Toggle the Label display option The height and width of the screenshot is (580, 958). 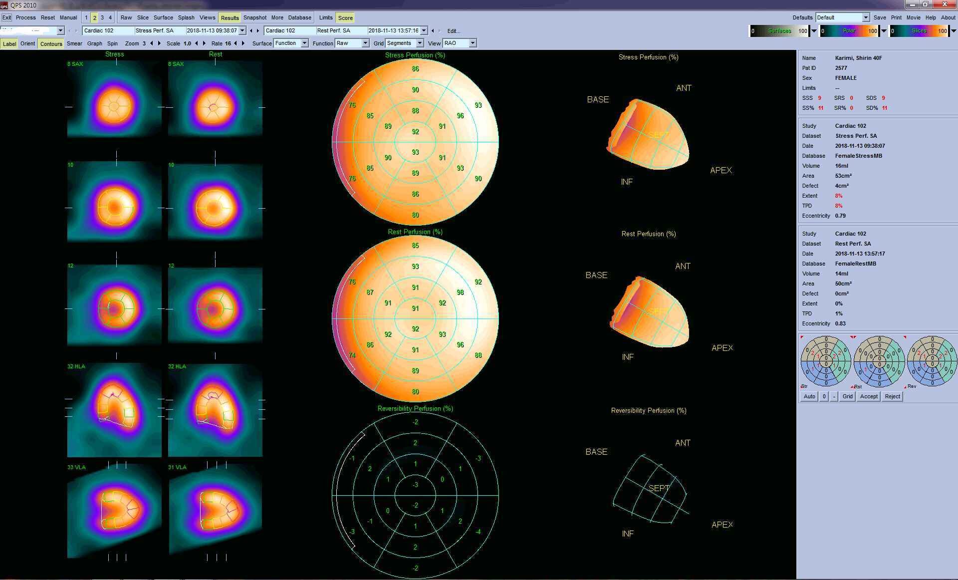click(x=9, y=44)
